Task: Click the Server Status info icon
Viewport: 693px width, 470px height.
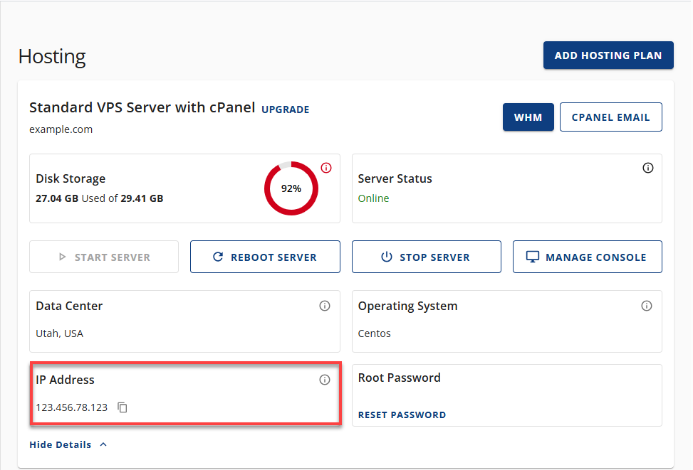Action: coord(648,168)
